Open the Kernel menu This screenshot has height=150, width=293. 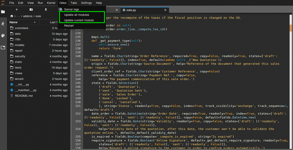coord(51,3)
